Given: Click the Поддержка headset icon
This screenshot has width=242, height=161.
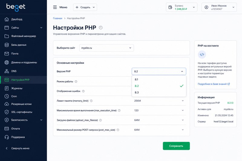Looking at the screenshot, I should (x=7, y=137).
